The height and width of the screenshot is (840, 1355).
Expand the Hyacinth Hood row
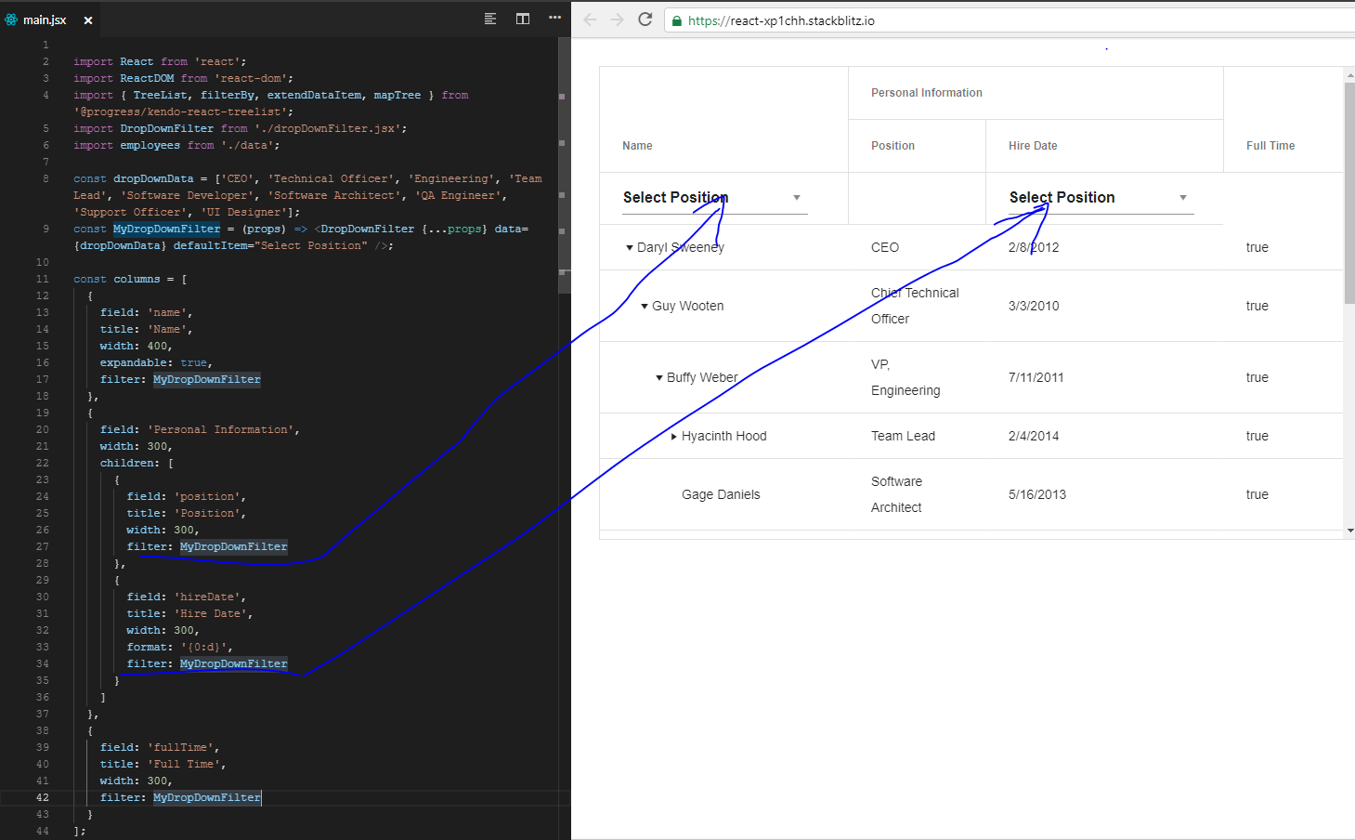tap(674, 436)
